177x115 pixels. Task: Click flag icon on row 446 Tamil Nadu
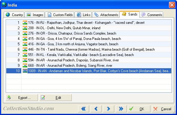pos(25,49)
